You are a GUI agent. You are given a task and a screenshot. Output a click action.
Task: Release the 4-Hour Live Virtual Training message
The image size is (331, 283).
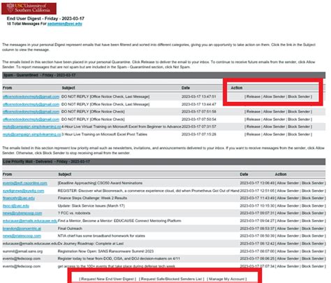click(253, 126)
